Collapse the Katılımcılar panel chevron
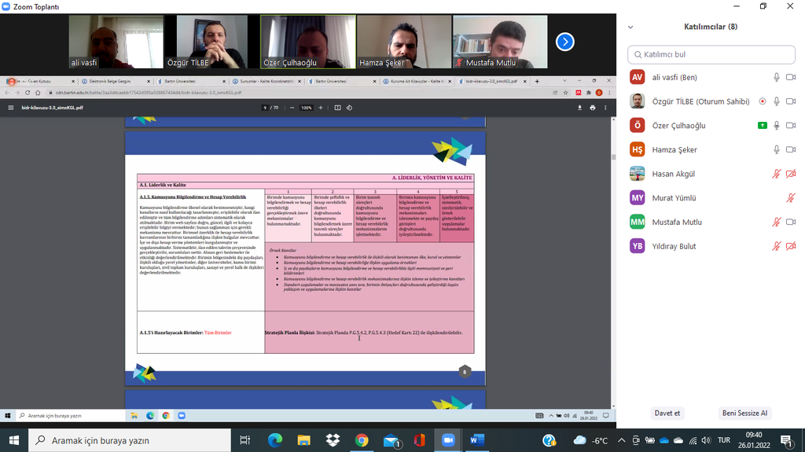Viewport: 805px width, 452px height. pyautogui.click(x=630, y=27)
